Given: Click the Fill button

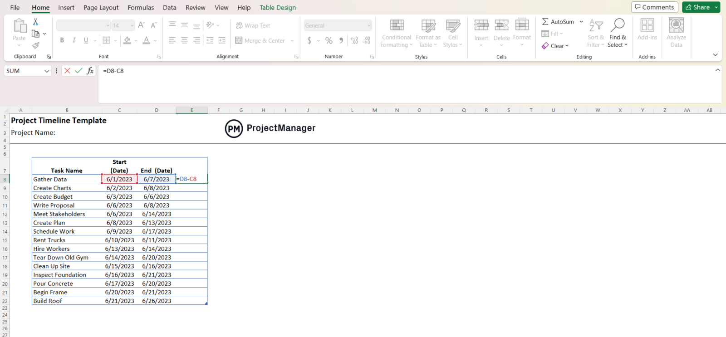Looking at the screenshot, I should pyautogui.click(x=552, y=34).
